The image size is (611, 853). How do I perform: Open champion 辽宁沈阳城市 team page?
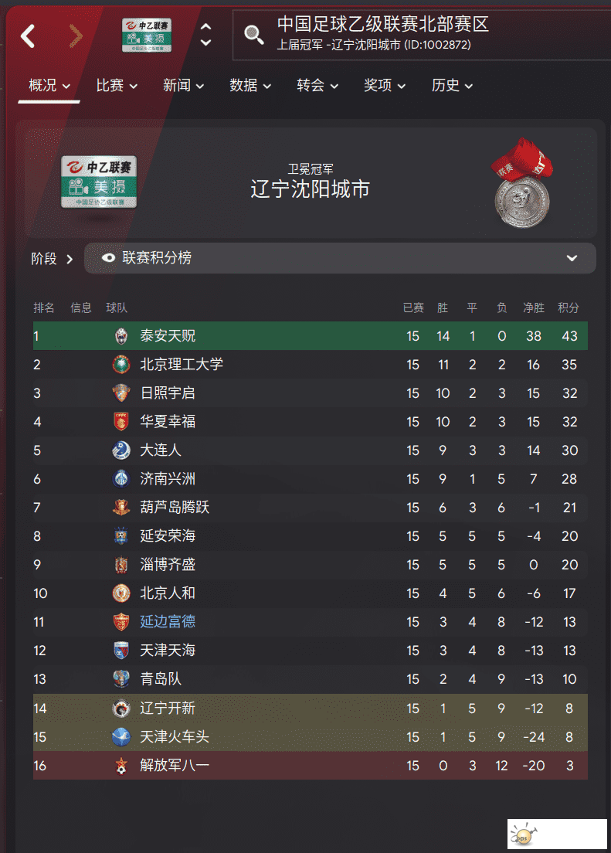point(310,189)
